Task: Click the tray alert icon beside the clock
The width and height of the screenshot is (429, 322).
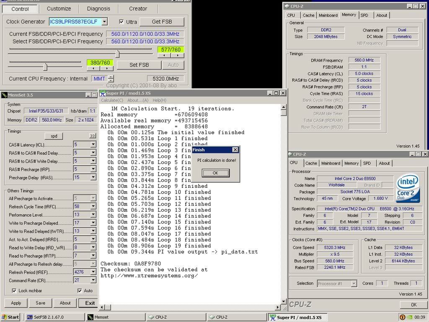Action: tap(403, 317)
